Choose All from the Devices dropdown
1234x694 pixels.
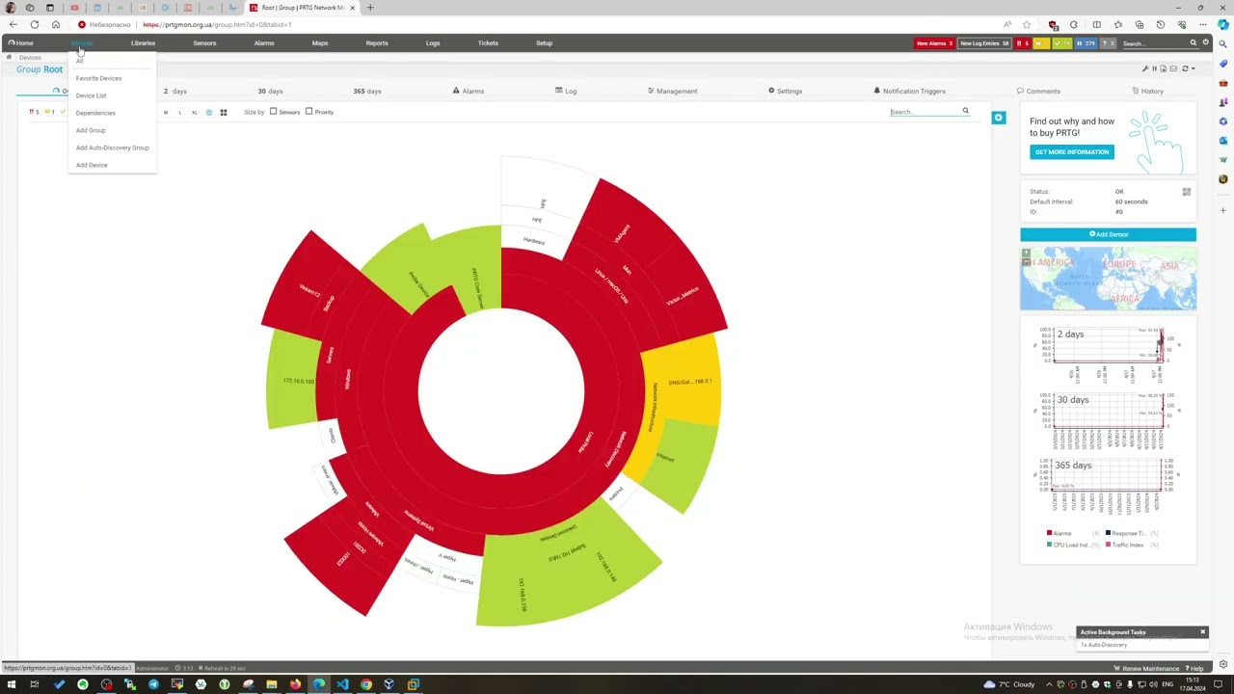pyautogui.click(x=80, y=61)
